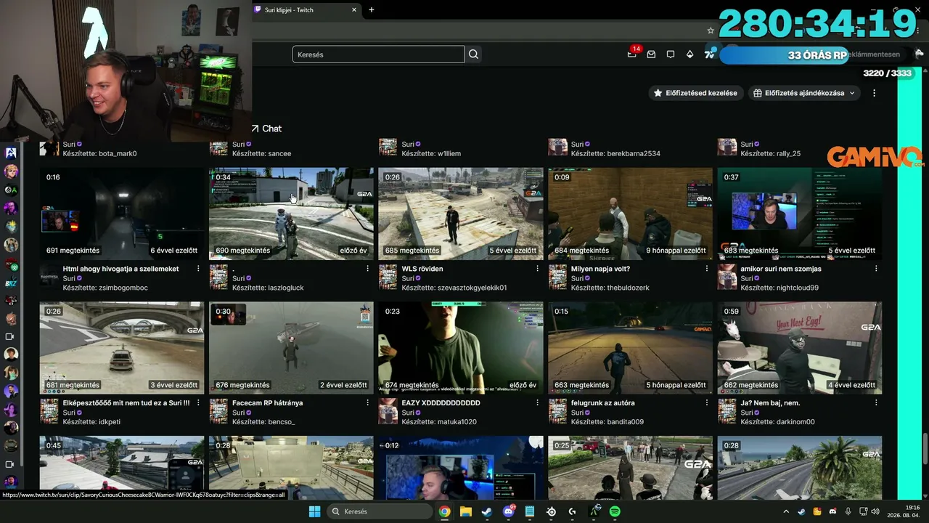Click the 7TV icon in Twitch header
Viewport: 929px width, 523px height.
(x=710, y=54)
